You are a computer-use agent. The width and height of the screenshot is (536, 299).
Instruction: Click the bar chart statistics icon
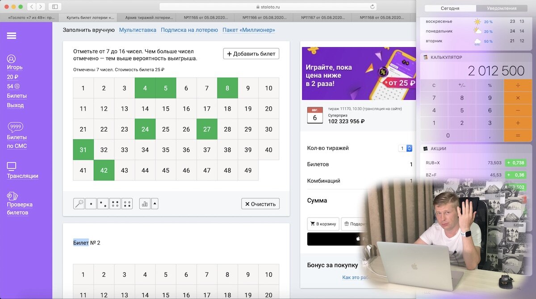[x=145, y=204]
